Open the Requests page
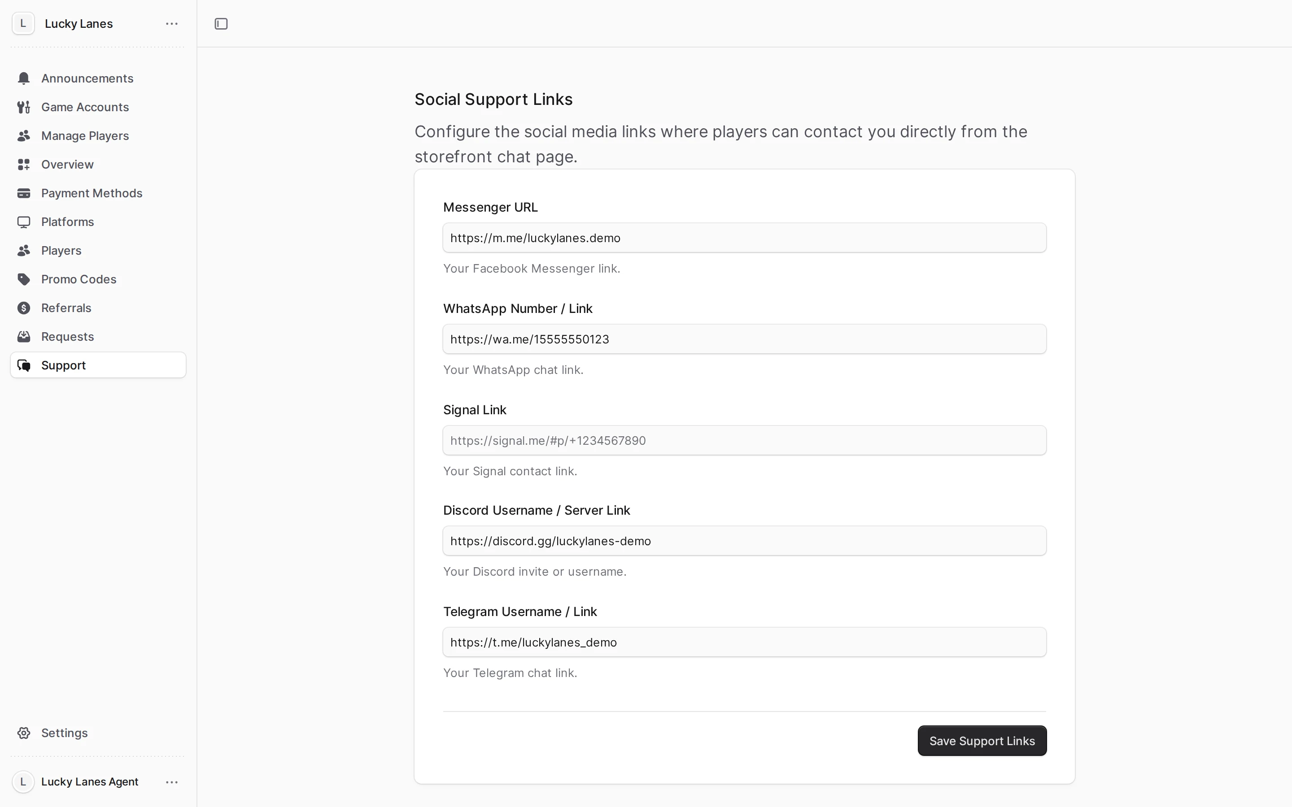Image resolution: width=1292 pixels, height=807 pixels. pyautogui.click(x=98, y=337)
